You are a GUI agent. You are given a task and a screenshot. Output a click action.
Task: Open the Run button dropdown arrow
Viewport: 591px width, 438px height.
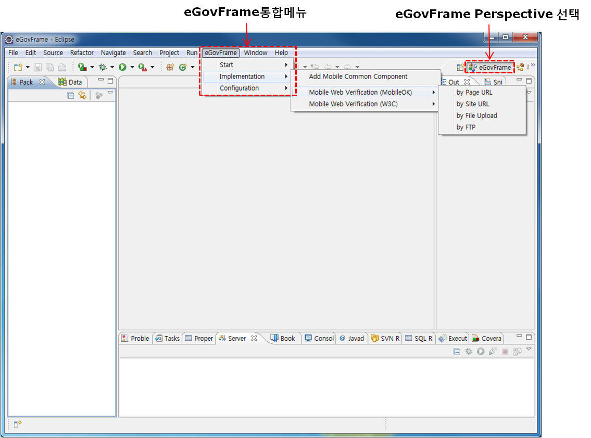(132, 67)
